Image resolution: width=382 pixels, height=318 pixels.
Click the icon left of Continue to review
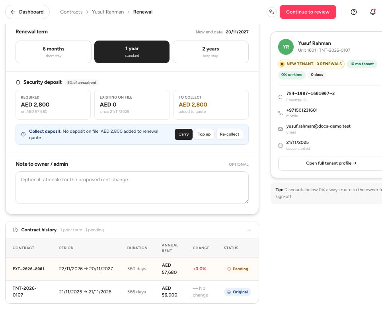click(x=272, y=12)
